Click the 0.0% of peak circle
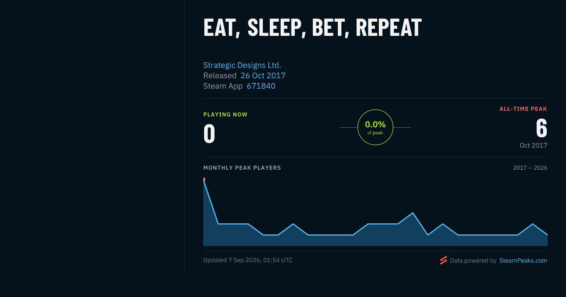566x297 pixels. pyautogui.click(x=375, y=127)
